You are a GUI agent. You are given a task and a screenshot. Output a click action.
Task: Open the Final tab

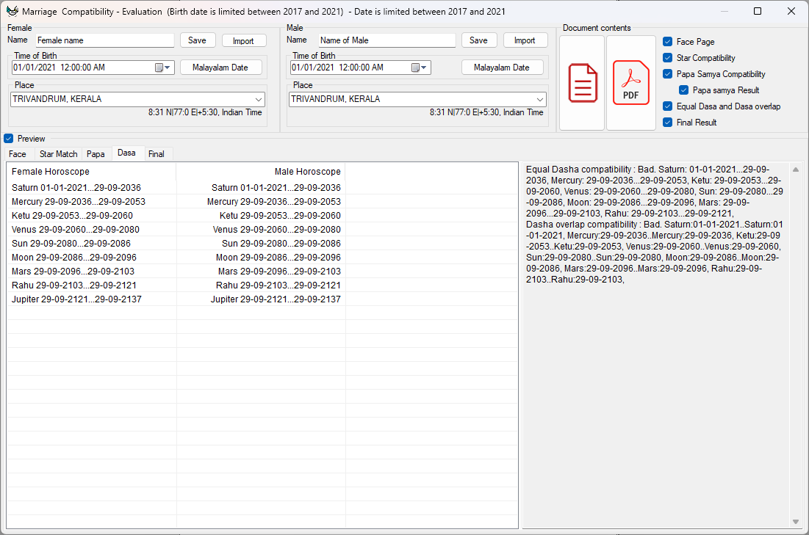click(156, 154)
